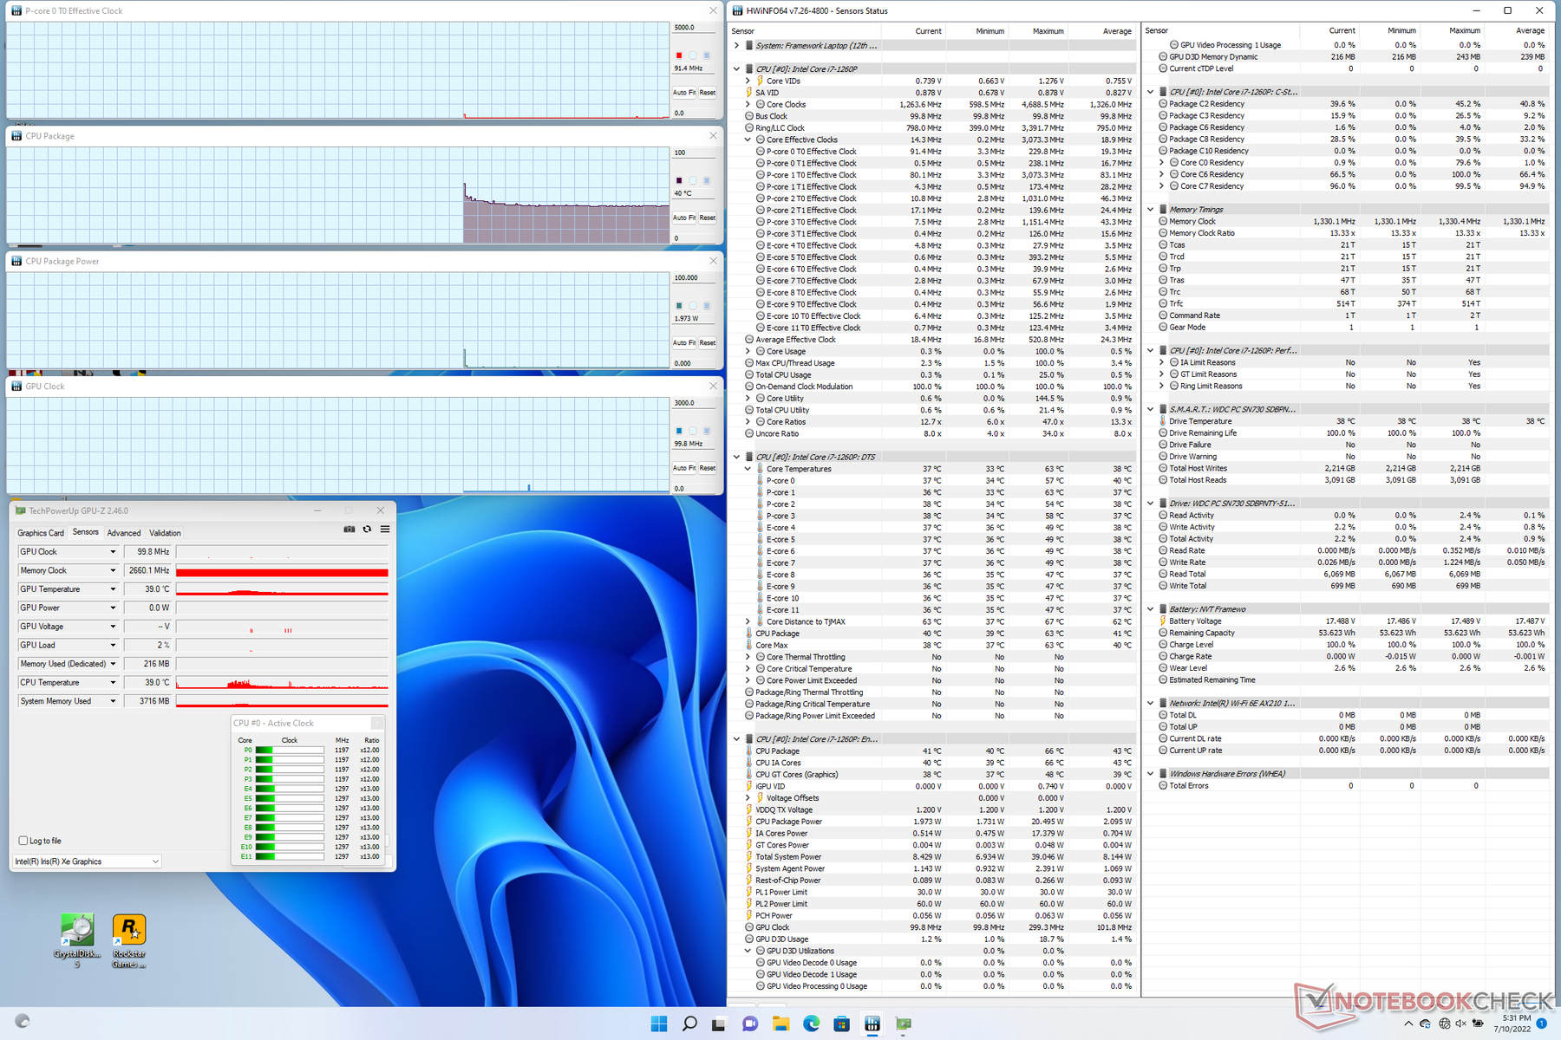Open the Windows Start menu

(659, 1024)
